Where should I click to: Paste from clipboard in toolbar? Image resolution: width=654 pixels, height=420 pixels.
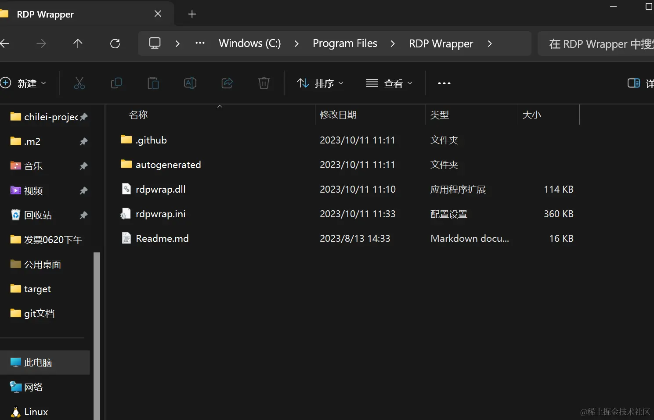point(153,83)
